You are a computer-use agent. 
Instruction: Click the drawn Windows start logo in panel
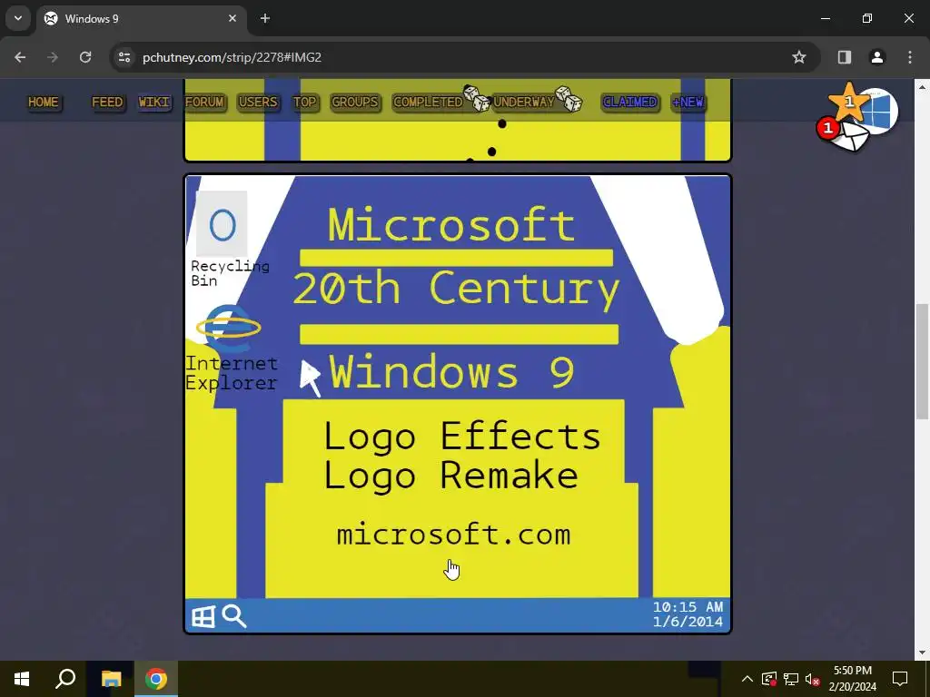203,617
